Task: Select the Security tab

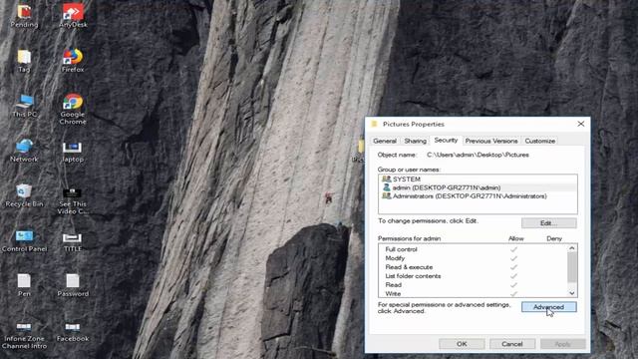Action: (446, 140)
